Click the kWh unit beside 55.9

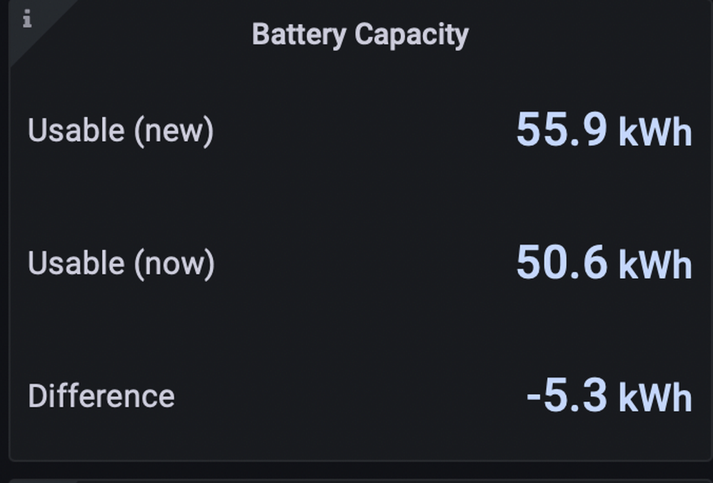(x=655, y=132)
